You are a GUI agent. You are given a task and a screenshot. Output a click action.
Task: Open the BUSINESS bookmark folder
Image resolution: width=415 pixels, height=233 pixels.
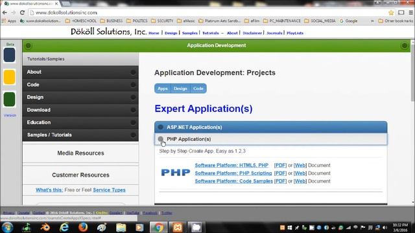click(112, 21)
